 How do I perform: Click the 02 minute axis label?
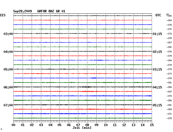[x=32, y=125]
